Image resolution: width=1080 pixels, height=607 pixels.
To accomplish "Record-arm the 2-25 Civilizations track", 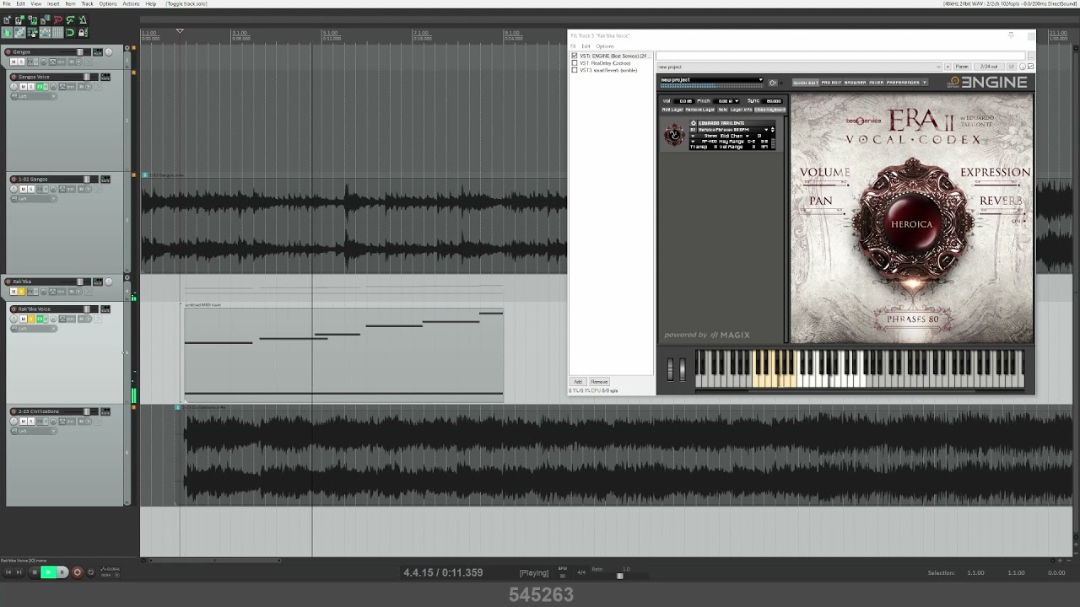I will click(15, 411).
